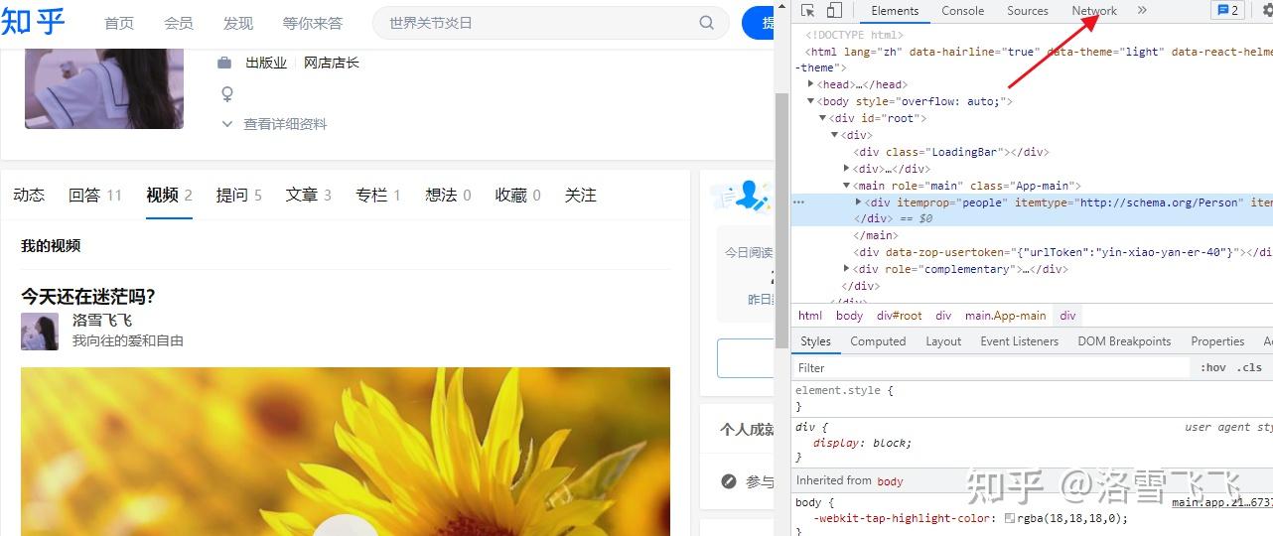This screenshot has height=536, width=1273.
Task: Click author name 洛雪飞飞
Action: click(x=102, y=321)
